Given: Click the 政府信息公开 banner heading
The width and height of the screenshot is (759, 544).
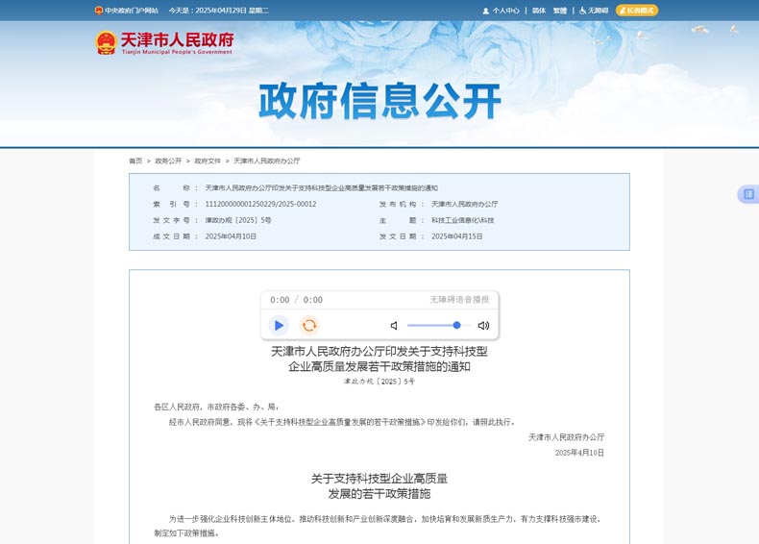Looking at the screenshot, I should coord(379,101).
